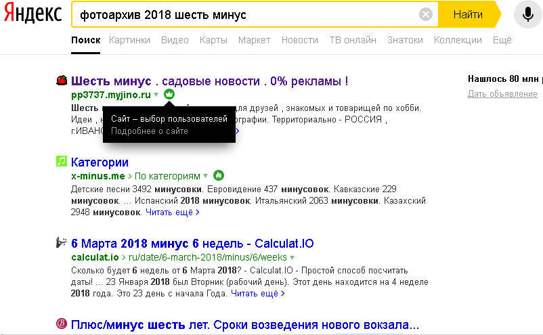Open the ТВ онлайн tab
This screenshot has height=335, width=543.
pos(353,40)
